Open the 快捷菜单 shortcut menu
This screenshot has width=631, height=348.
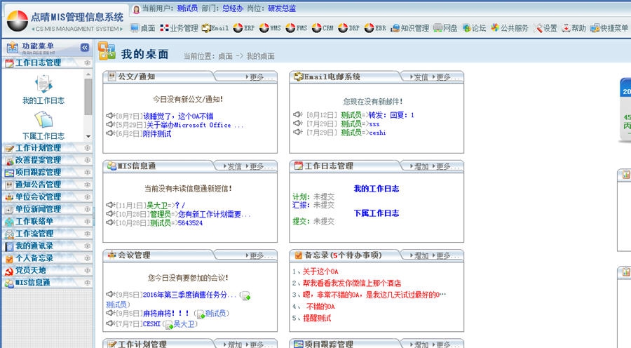(x=609, y=29)
